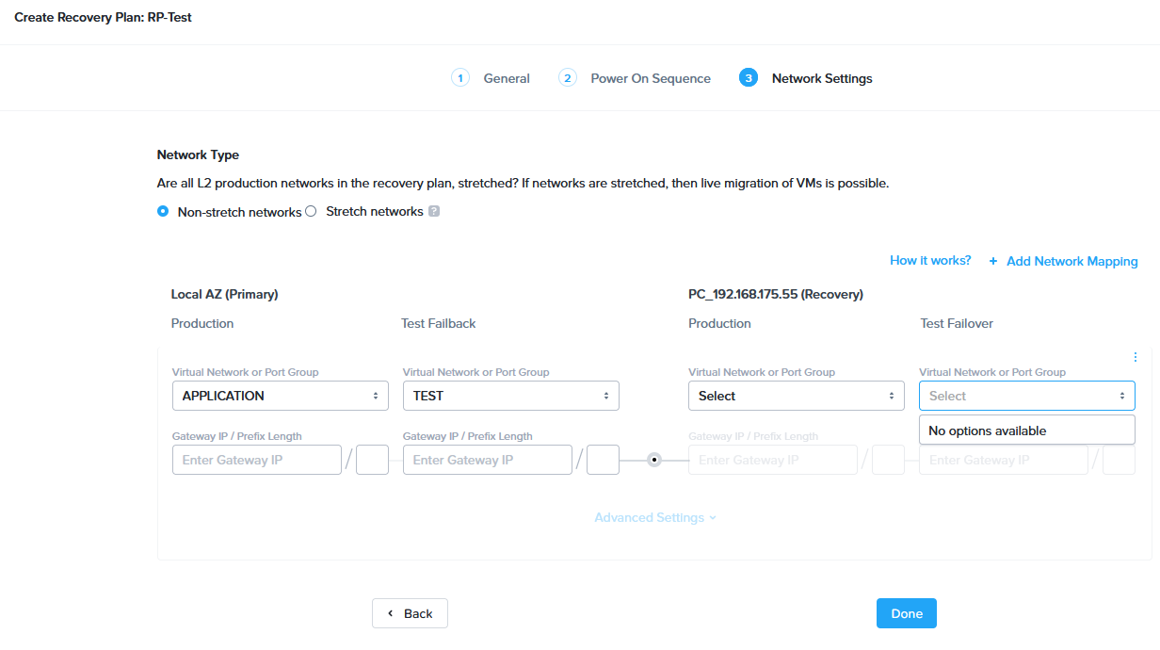Click the Back button

pos(410,613)
